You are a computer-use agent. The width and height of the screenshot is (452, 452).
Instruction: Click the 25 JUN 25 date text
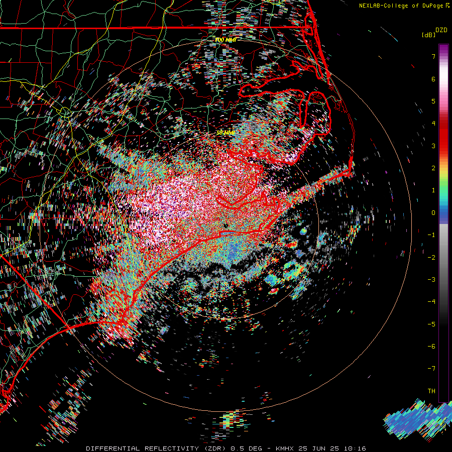(x=318, y=448)
